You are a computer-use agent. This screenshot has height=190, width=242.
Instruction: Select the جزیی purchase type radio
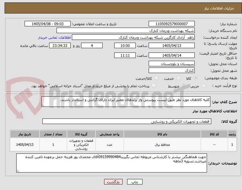click(x=204, y=86)
